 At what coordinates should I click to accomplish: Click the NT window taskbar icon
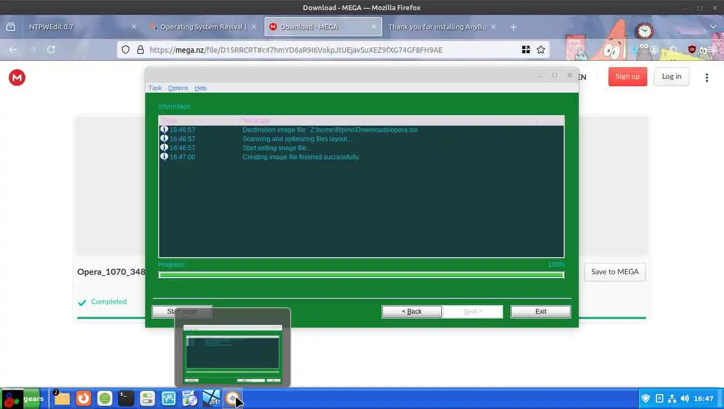coord(211,398)
